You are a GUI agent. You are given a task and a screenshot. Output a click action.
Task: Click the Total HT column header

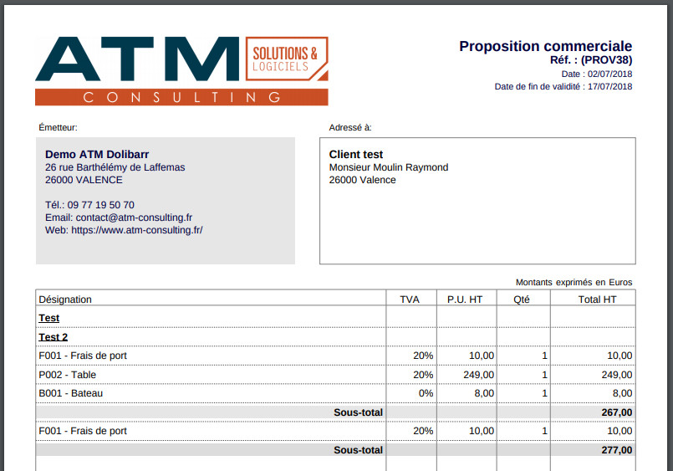[x=597, y=299]
